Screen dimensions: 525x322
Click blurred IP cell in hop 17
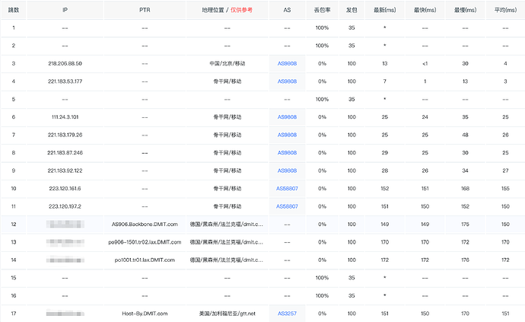(65, 314)
